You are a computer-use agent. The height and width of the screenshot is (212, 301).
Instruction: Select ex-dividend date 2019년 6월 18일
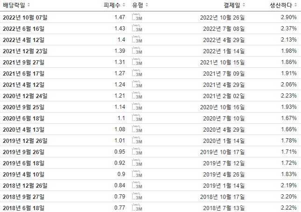click(24, 163)
